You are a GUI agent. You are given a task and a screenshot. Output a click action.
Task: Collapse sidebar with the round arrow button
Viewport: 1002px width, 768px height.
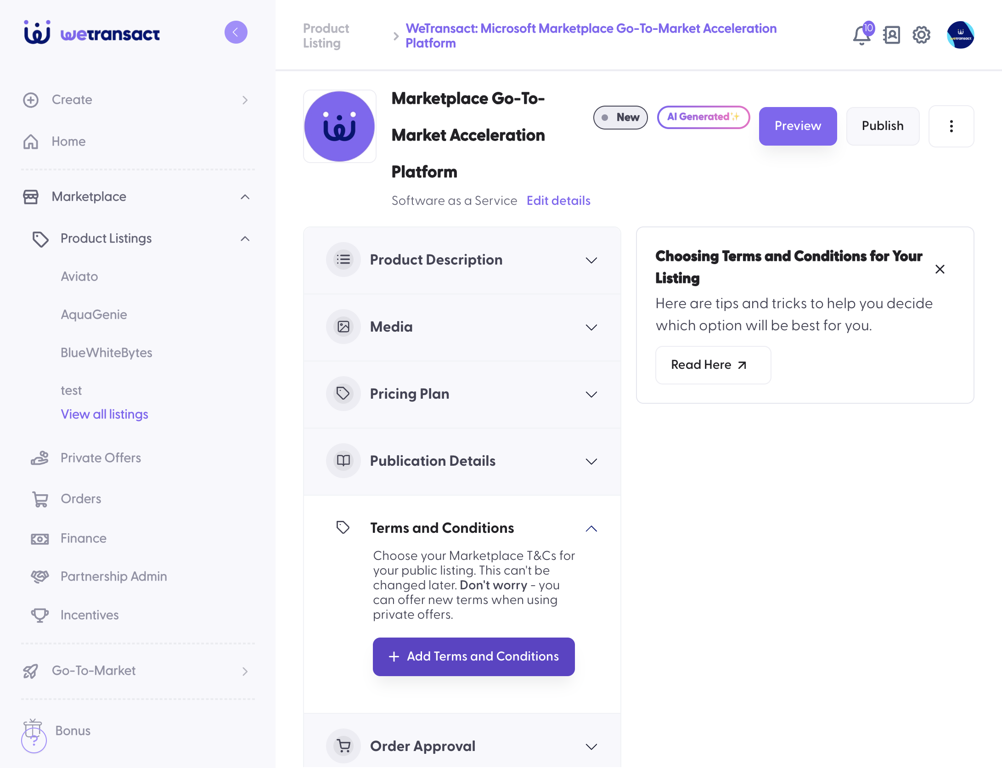pyautogui.click(x=236, y=32)
